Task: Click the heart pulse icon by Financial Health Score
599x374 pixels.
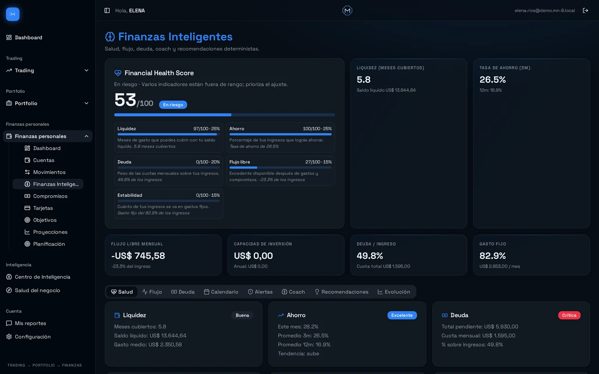Action: click(x=118, y=73)
